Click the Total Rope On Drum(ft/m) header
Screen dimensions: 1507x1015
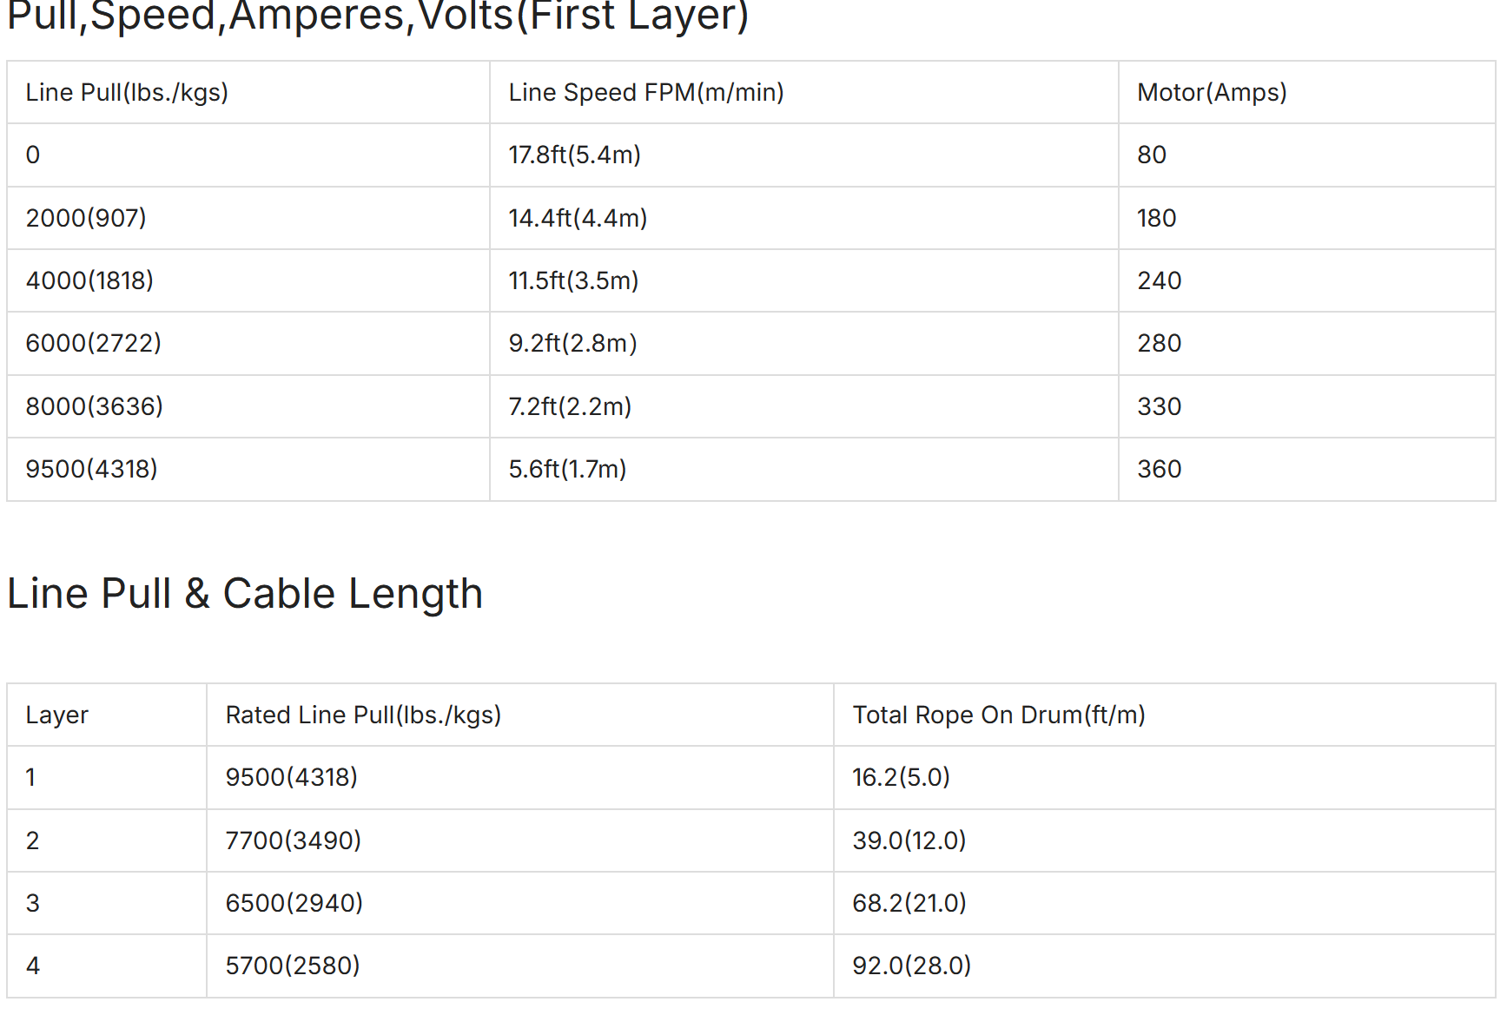click(x=1165, y=715)
